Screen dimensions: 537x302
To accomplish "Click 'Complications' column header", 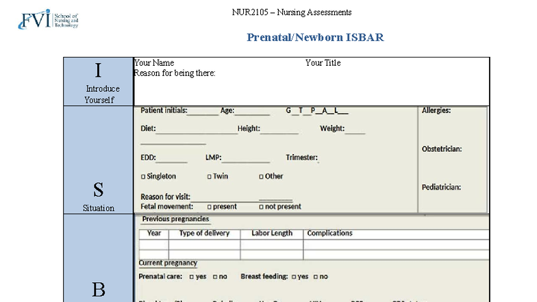I will [330, 233].
